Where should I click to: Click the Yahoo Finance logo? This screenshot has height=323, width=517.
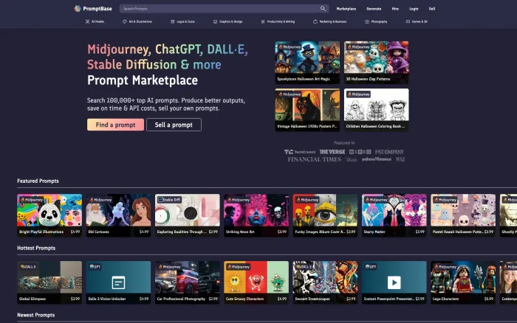pyautogui.click(x=376, y=159)
